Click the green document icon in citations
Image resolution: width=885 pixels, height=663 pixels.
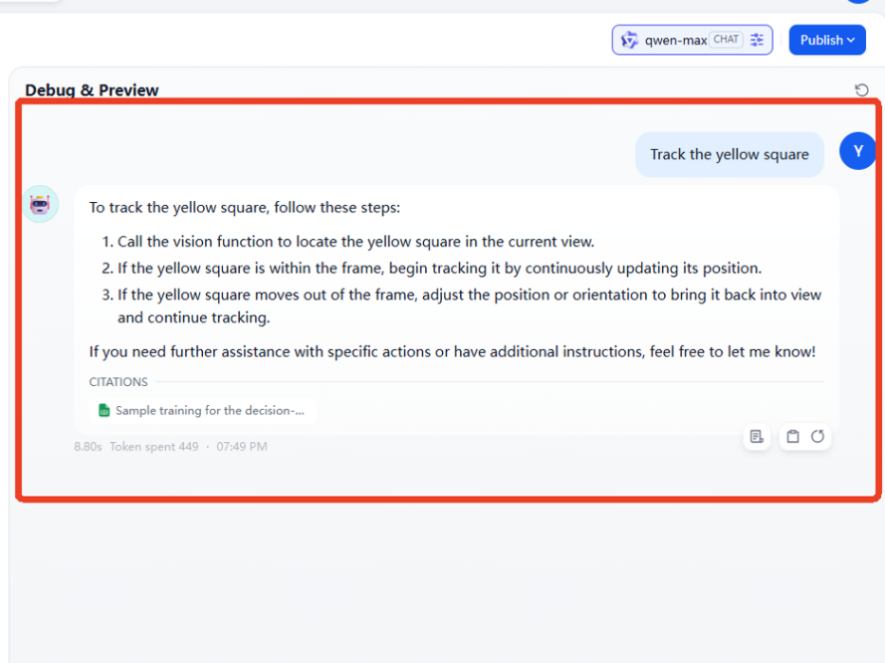(103, 410)
